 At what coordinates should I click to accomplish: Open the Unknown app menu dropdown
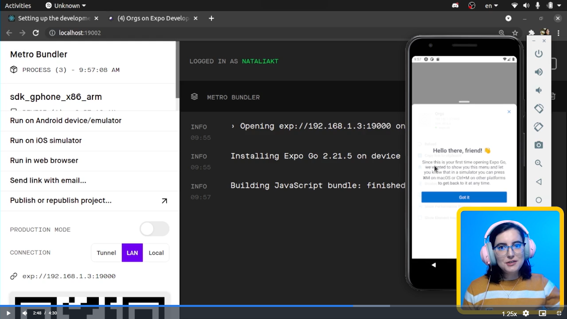[x=66, y=5]
